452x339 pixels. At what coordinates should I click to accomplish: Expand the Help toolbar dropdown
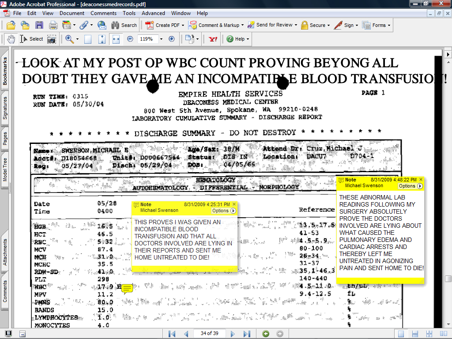(x=248, y=39)
